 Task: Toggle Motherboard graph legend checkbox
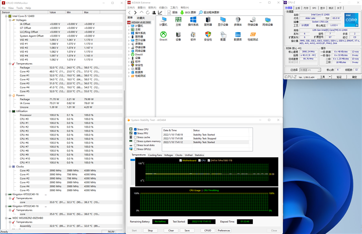tap(181, 160)
